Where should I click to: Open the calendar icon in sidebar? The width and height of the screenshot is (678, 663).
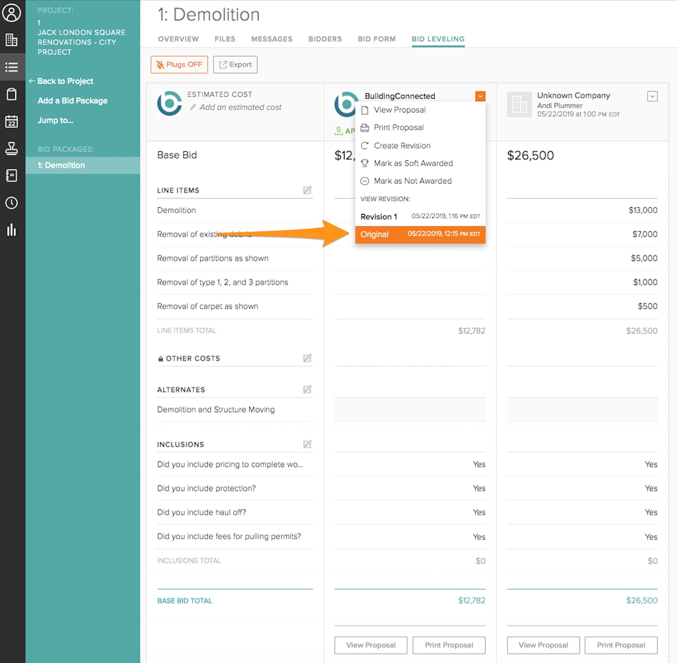coord(11,122)
